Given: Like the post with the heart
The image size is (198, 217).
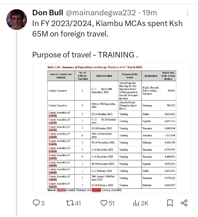Looking at the screenshot, I should point(104,203).
